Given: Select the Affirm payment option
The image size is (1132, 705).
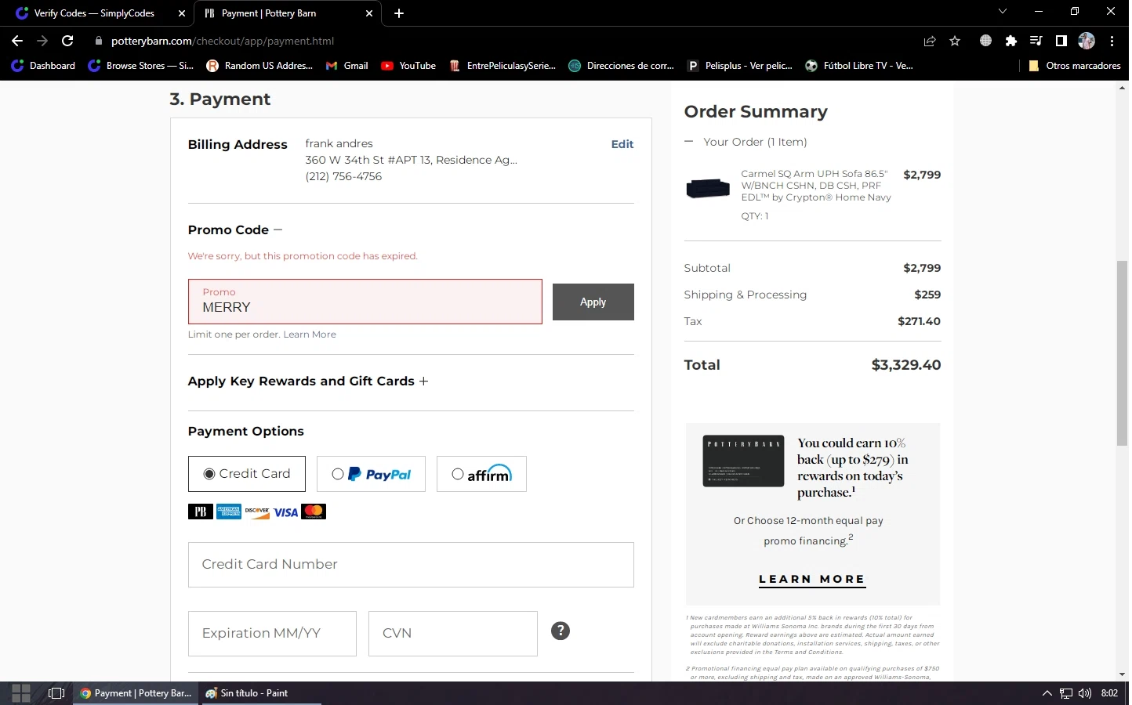Looking at the screenshot, I should [x=481, y=474].
